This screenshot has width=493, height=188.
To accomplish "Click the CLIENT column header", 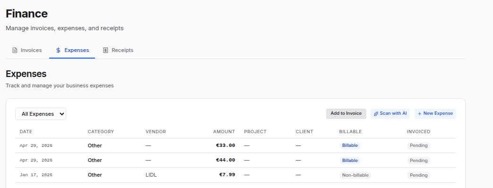I will click(x=304, y=132).
